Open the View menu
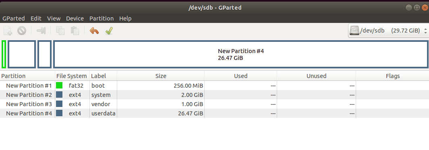 (54, 18)
